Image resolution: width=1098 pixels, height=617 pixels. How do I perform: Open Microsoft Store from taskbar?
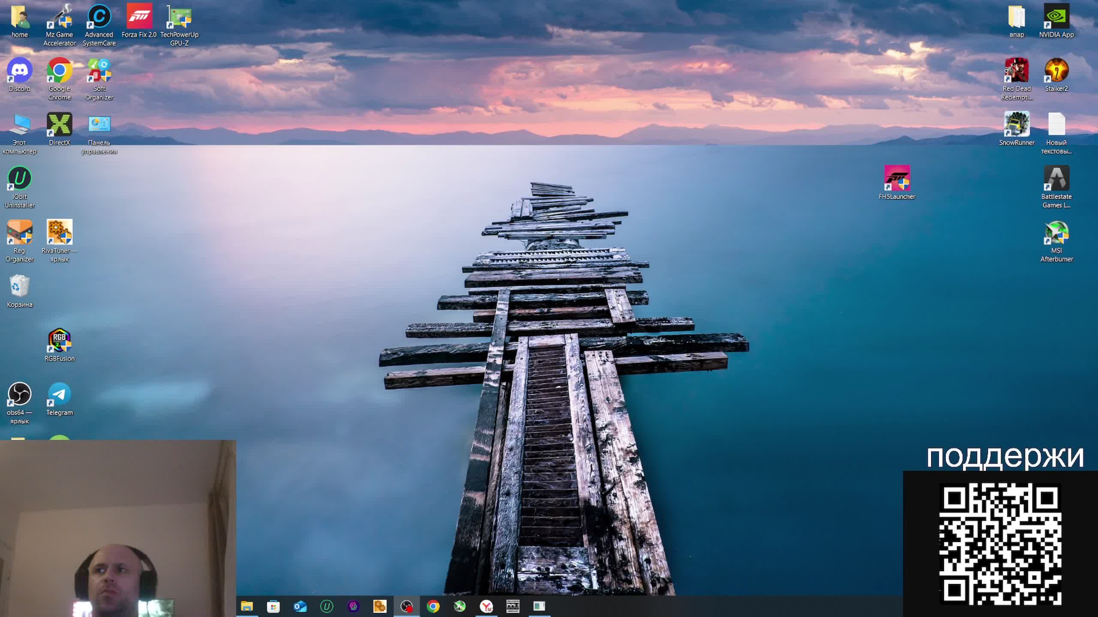pos(273,606)
